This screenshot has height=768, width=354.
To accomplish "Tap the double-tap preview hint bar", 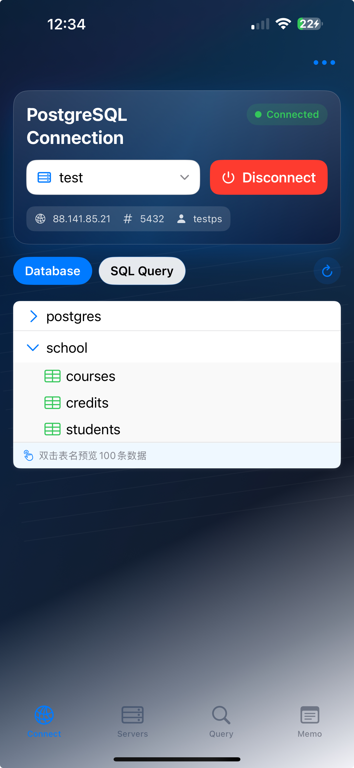I will click(x=177, y=455).
